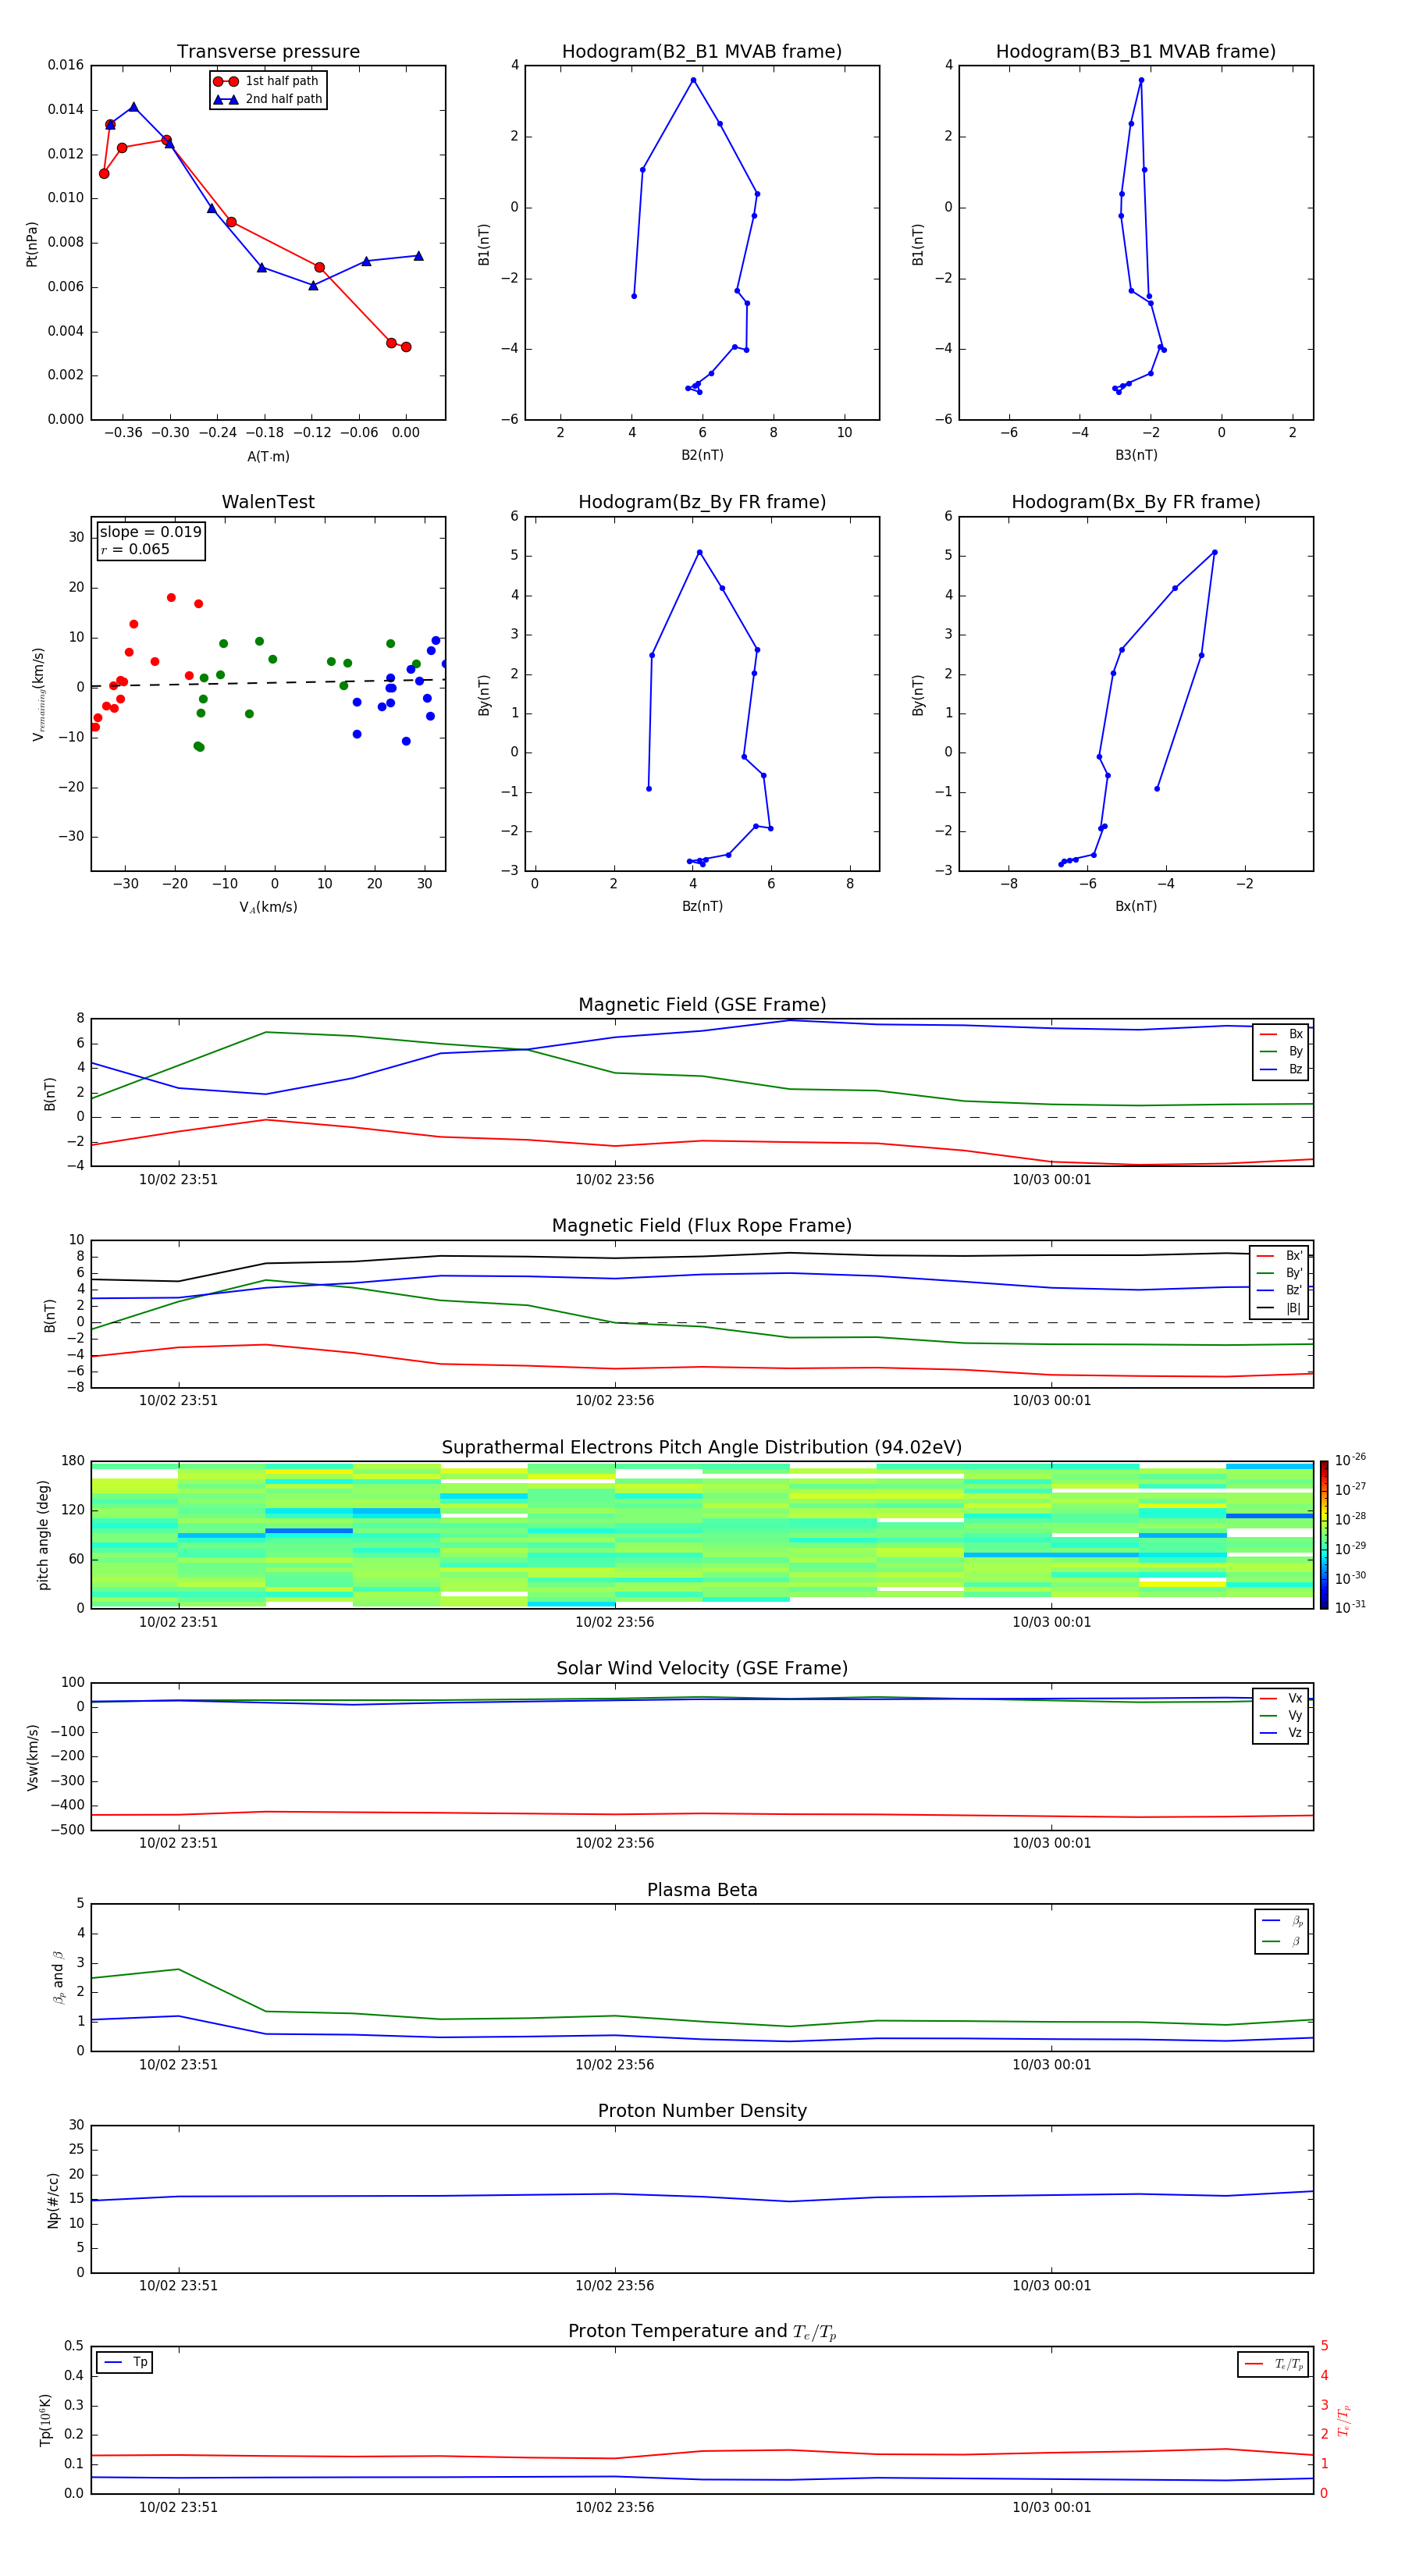Click the 'Hodogram(B3_B1 MVAB frame)' title
The width and height of the screenshot is (1405, 2576).
pos(1136,52)
